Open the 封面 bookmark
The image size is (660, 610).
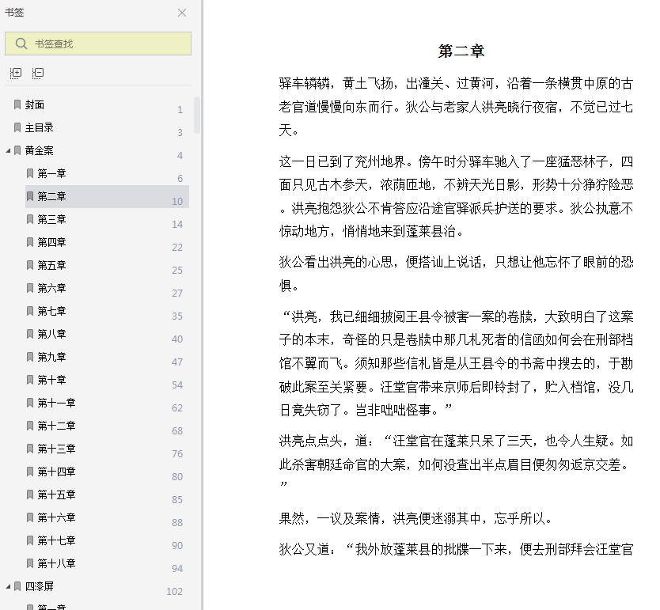coord(35,104)
